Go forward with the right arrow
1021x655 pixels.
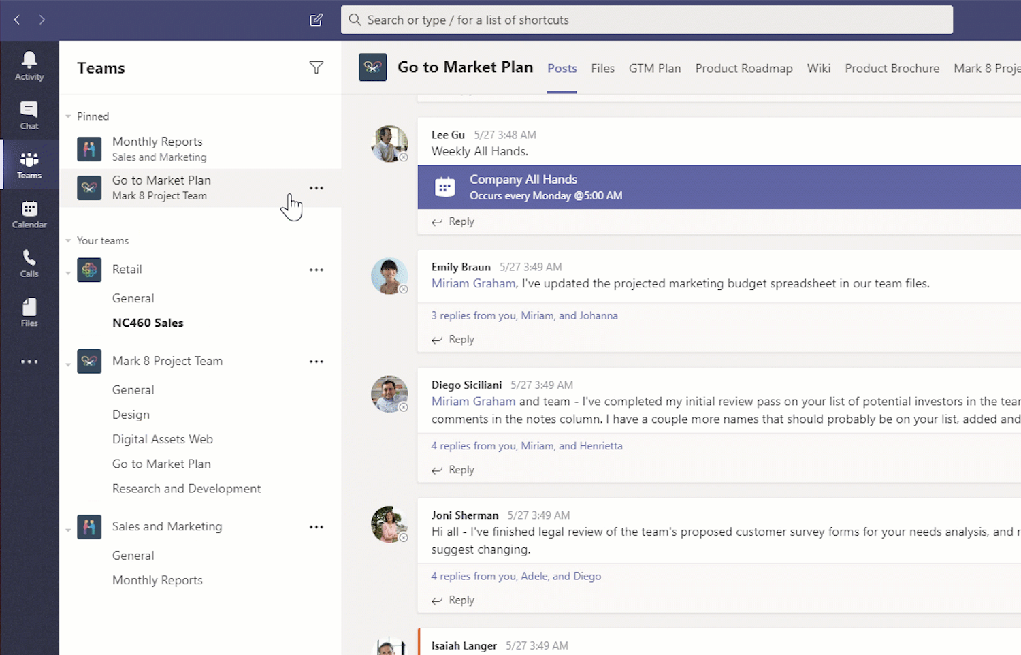tap(42, 20)
